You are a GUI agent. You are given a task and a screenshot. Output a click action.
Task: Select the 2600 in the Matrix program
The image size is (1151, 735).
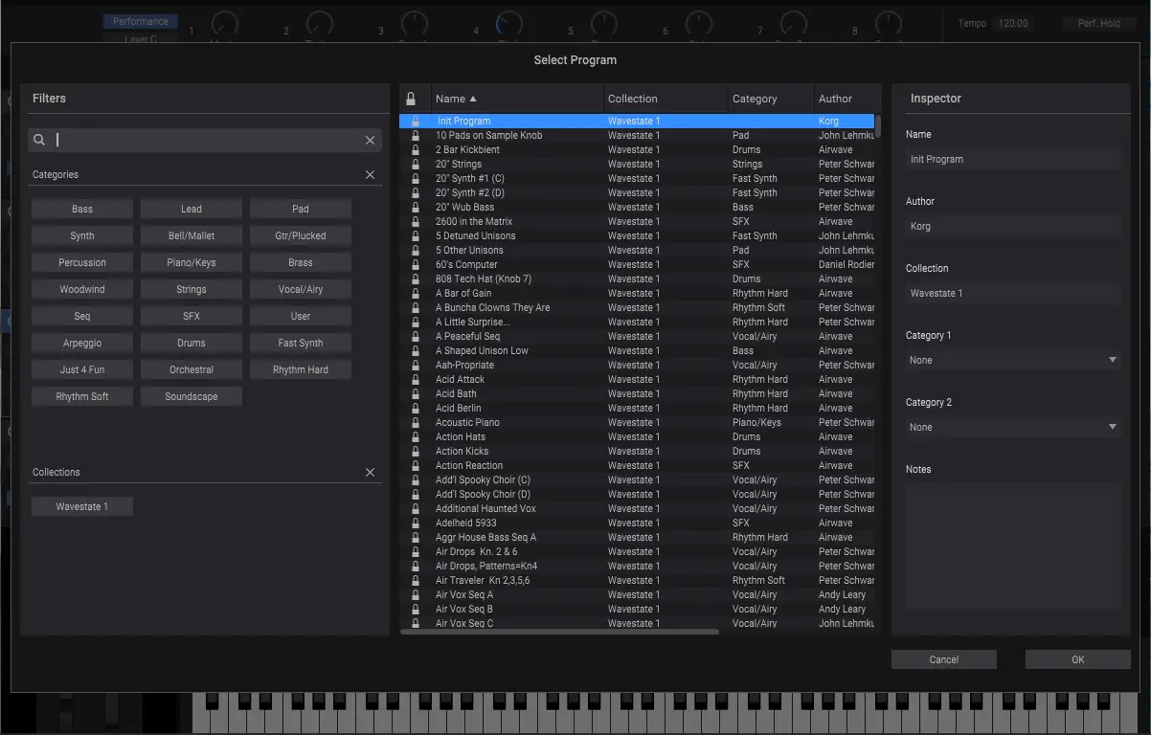[637, 222]
